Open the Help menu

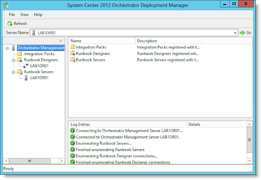click(38, 15)
